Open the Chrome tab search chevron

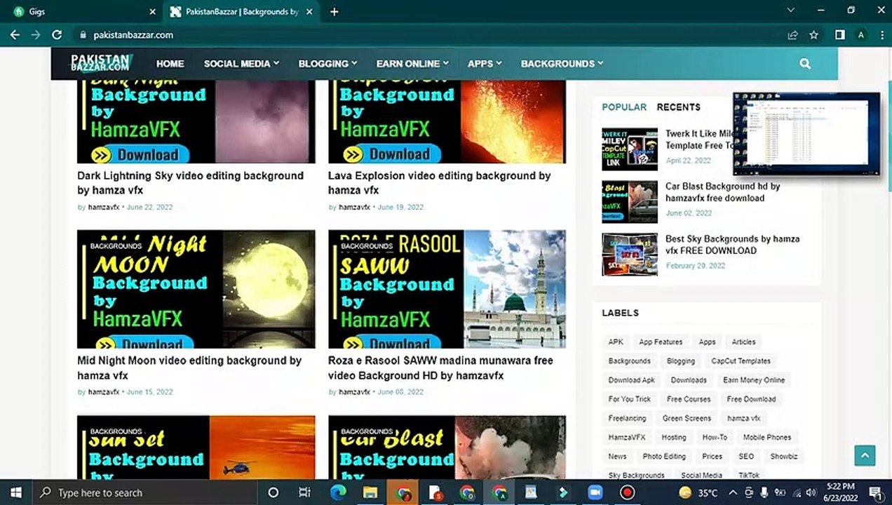791,11
